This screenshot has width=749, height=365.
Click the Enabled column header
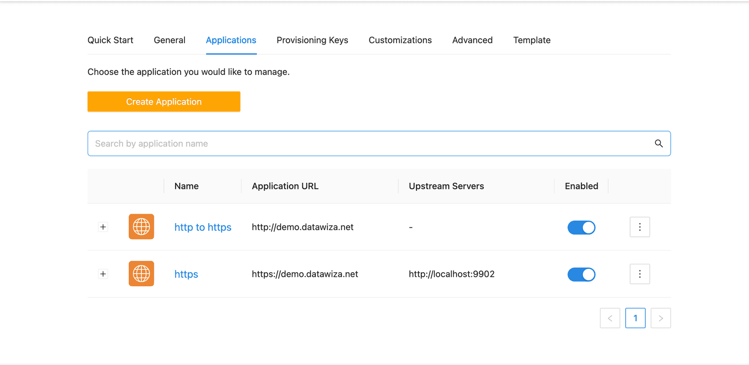click(x=581, y=186)
